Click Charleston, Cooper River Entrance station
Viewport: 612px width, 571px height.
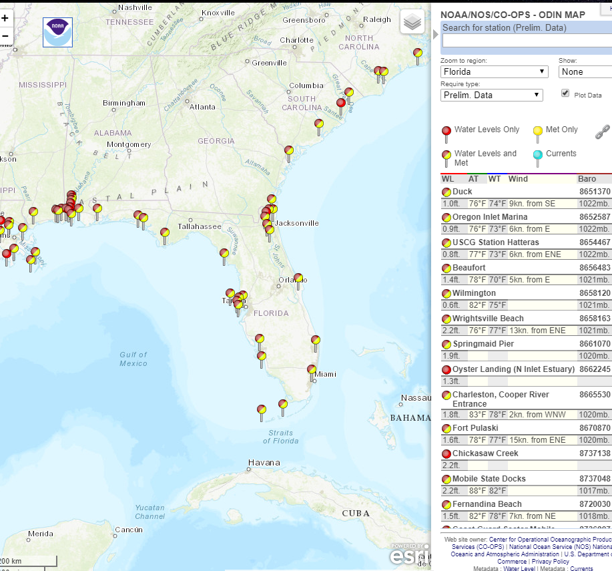pyautogui.click(x=501, y=399)
